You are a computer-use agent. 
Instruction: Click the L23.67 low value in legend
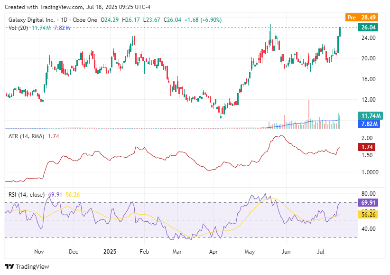(x=152, y=20)
